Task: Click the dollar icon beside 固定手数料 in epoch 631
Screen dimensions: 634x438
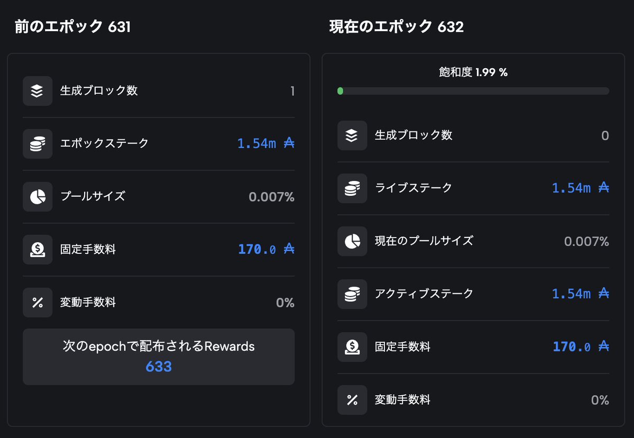Action: [x=38, y=250]
